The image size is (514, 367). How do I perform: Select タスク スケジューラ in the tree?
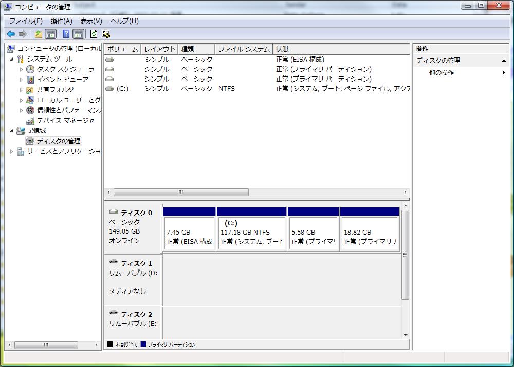(65, 69)
